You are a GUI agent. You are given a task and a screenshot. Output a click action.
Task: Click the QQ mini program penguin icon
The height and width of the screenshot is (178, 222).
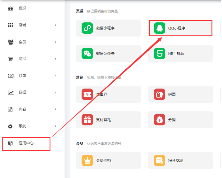coord(160,28)
